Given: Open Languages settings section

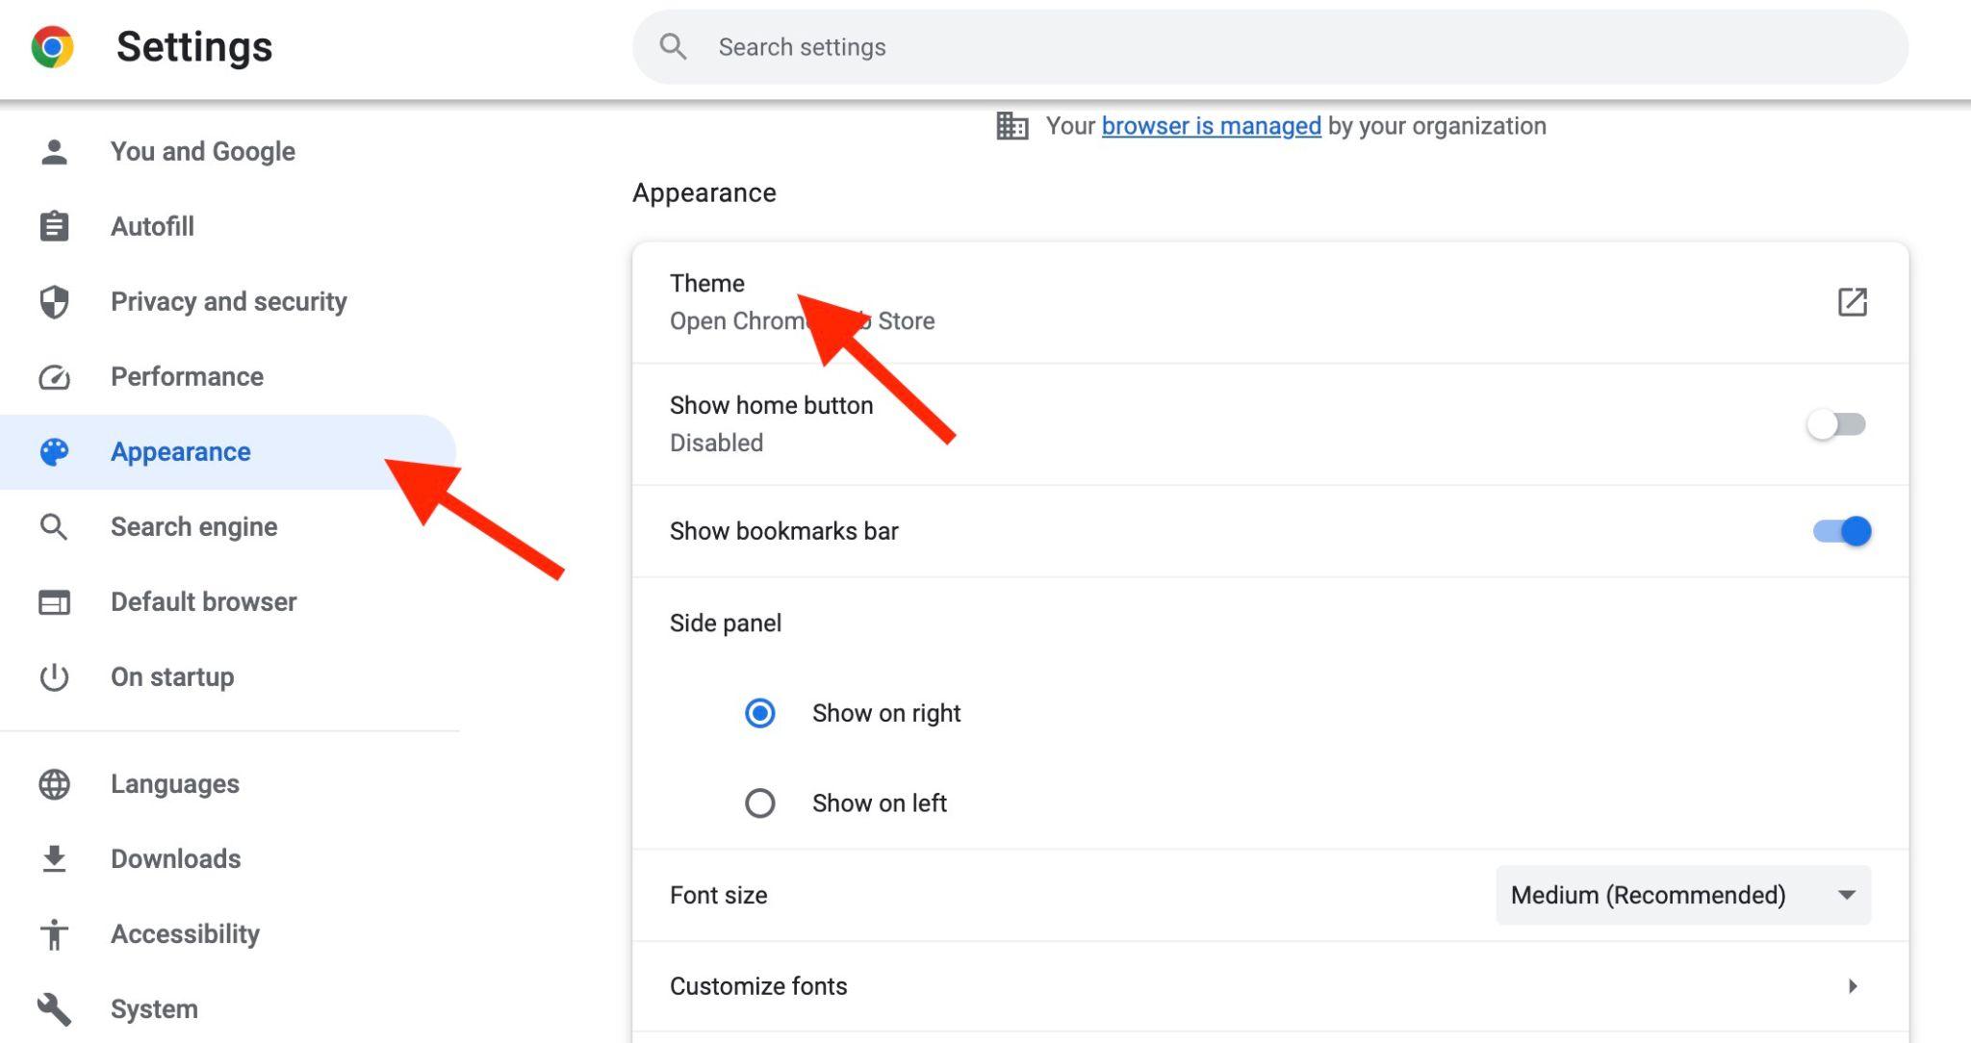Looking at the screenshot, I should pyautogui.click(x=174, y=783).
